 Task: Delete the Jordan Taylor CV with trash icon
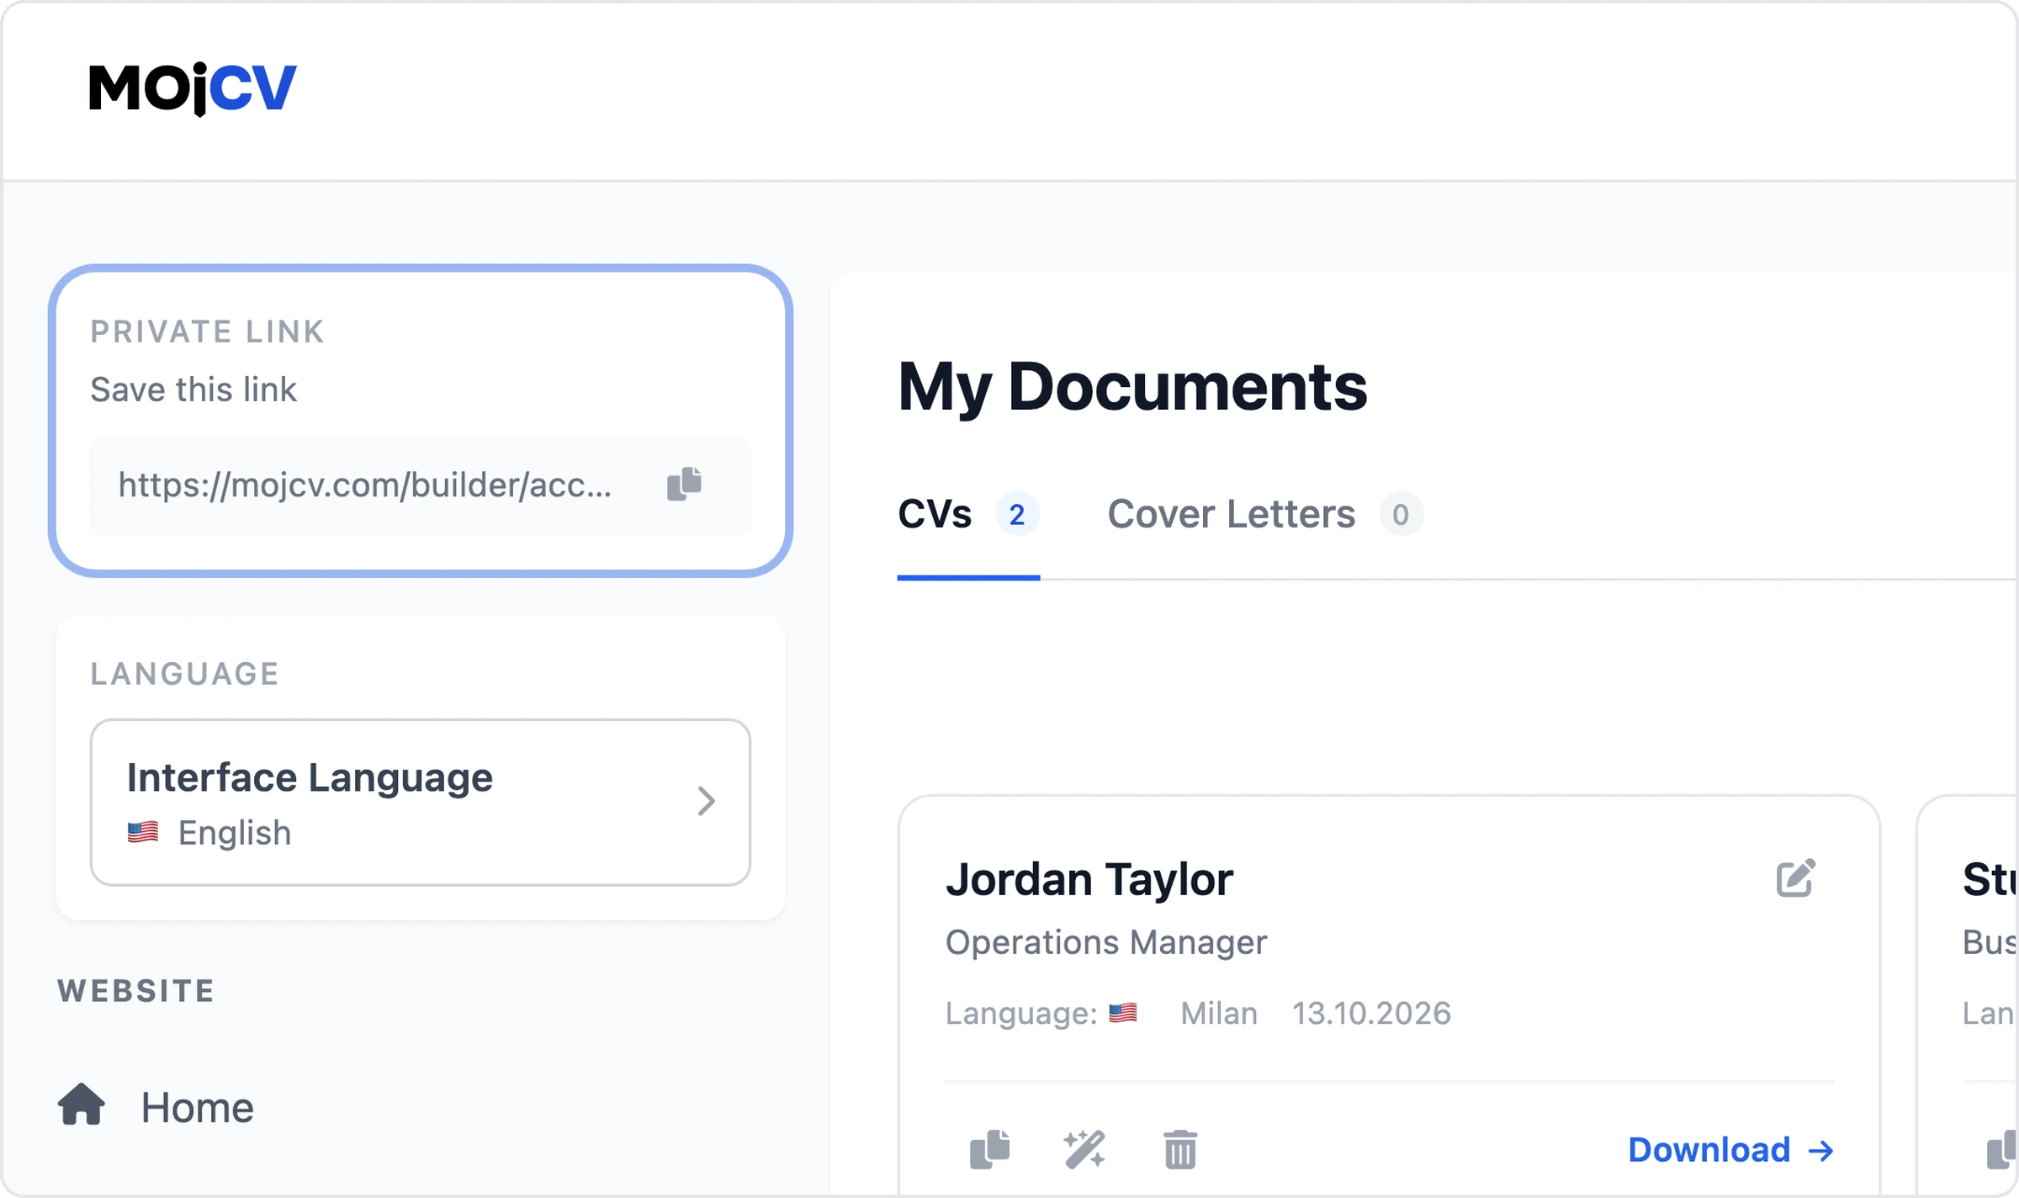1180,1149
